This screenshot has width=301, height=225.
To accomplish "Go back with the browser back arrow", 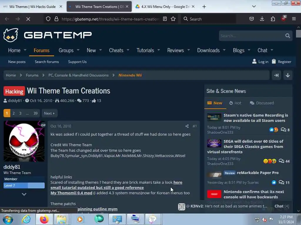I will (x=7, y=19).
